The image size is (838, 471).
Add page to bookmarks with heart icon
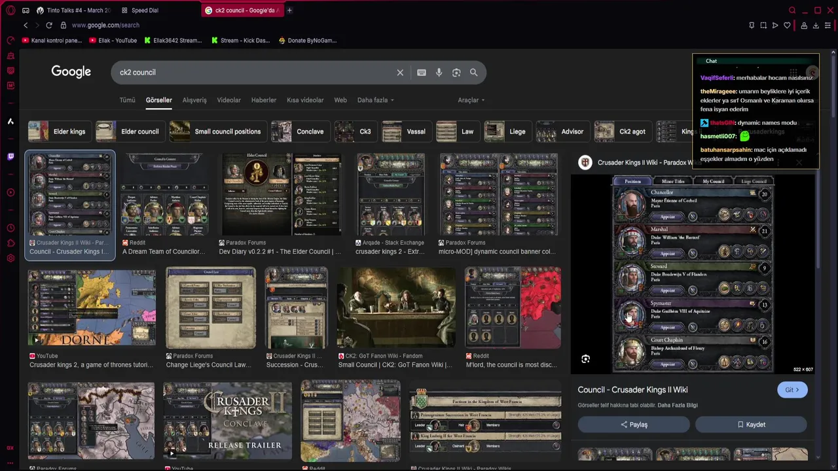pos(788,26)
